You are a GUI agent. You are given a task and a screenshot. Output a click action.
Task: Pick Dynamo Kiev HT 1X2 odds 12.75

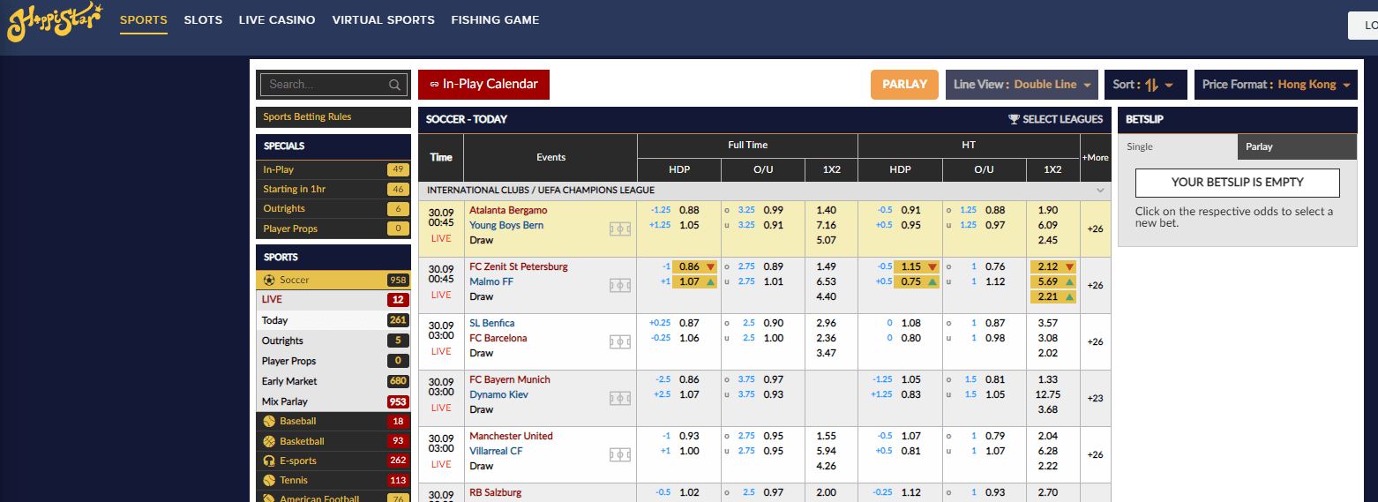click(x=1048, y=394)
